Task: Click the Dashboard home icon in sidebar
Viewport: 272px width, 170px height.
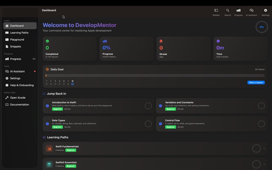Action: [x=7, y=26]
